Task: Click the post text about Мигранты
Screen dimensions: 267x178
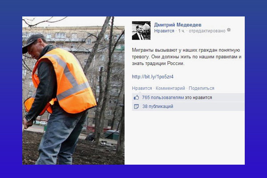Action: tap(186, 57)
